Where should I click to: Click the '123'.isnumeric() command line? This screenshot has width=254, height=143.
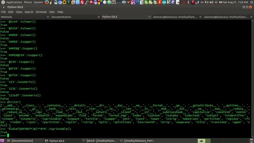[18, 82]
